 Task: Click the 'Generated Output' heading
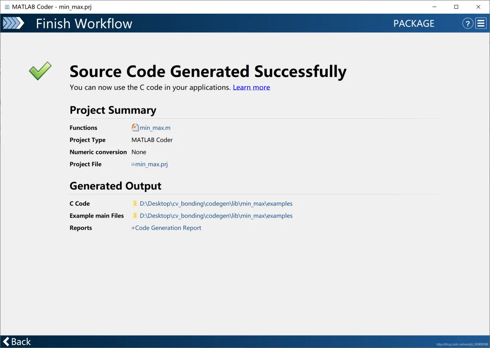pyautogui.click(x=115, y=186)
